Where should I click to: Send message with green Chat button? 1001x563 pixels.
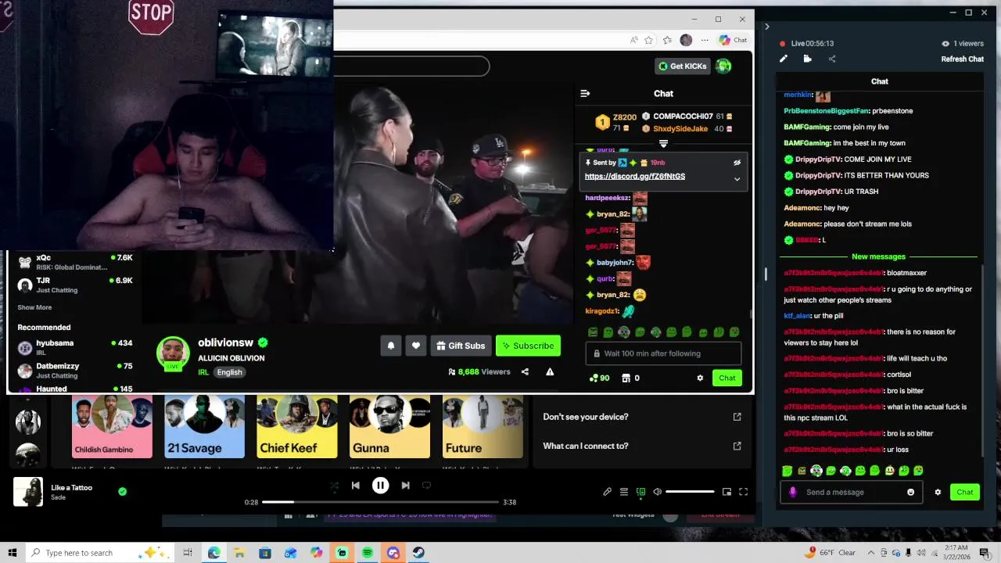tap(965, 493)
